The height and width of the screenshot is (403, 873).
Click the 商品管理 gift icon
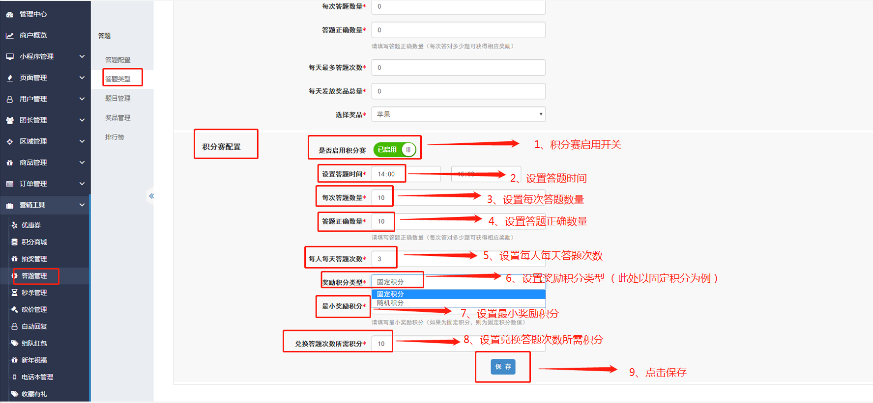tap(10, 162)
